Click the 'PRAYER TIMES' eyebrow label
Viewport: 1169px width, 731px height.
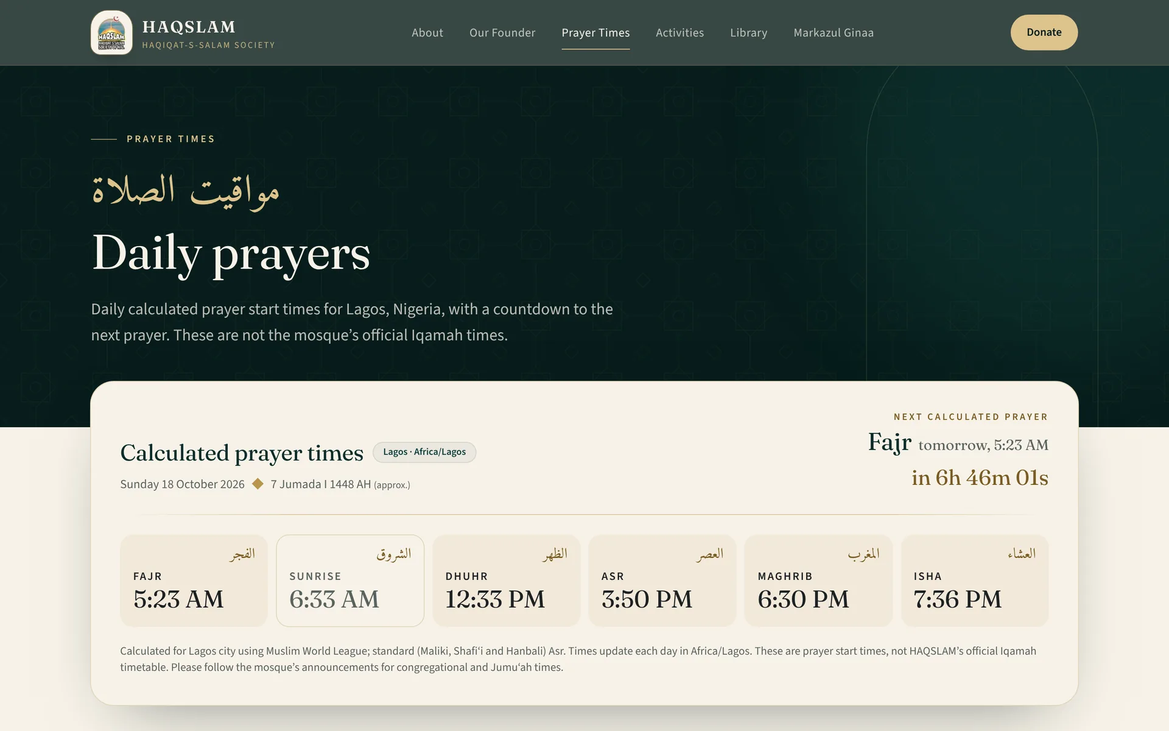pyautogui.click(x=170, y=139)
